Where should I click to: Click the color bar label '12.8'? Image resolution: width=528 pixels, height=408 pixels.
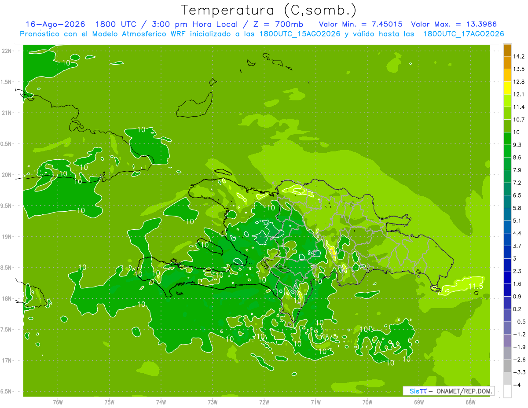(x=519, y=82)
